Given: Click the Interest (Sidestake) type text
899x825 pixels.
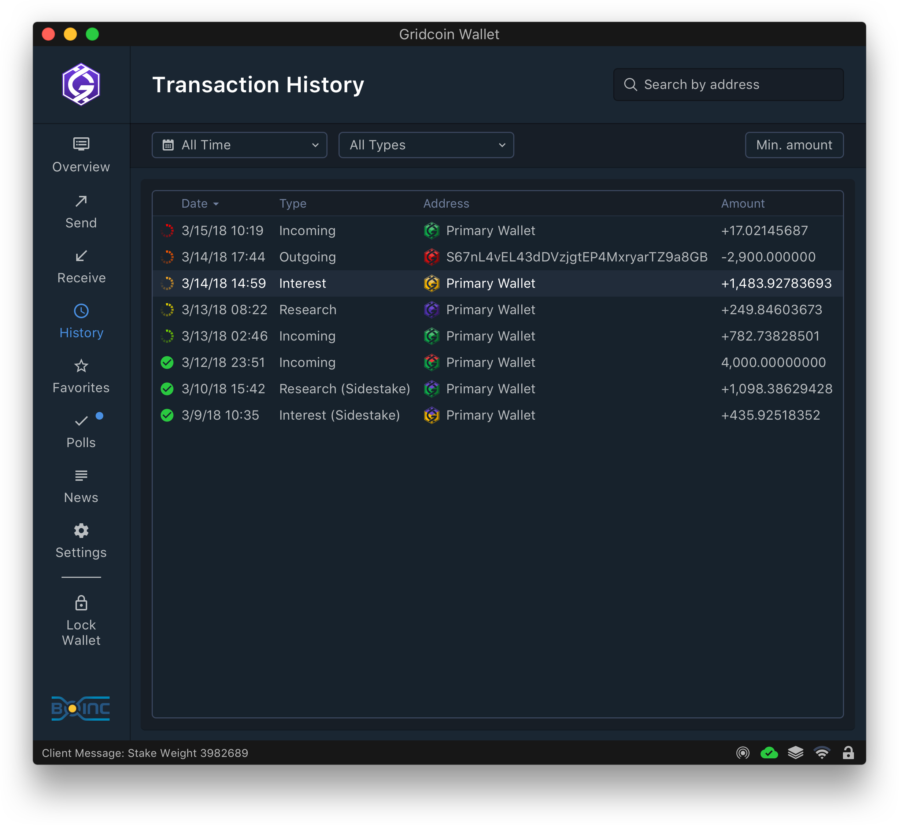Looking at the screenshot, I should [x=339, y=415].
